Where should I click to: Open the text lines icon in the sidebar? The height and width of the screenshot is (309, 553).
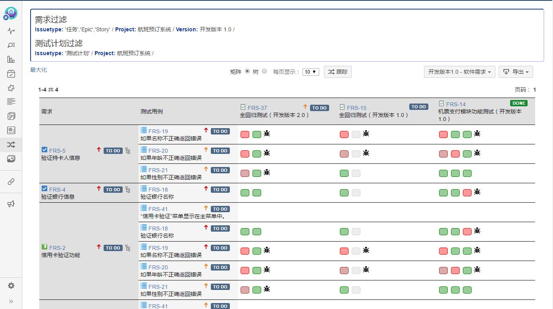click(x=11, y=102)
